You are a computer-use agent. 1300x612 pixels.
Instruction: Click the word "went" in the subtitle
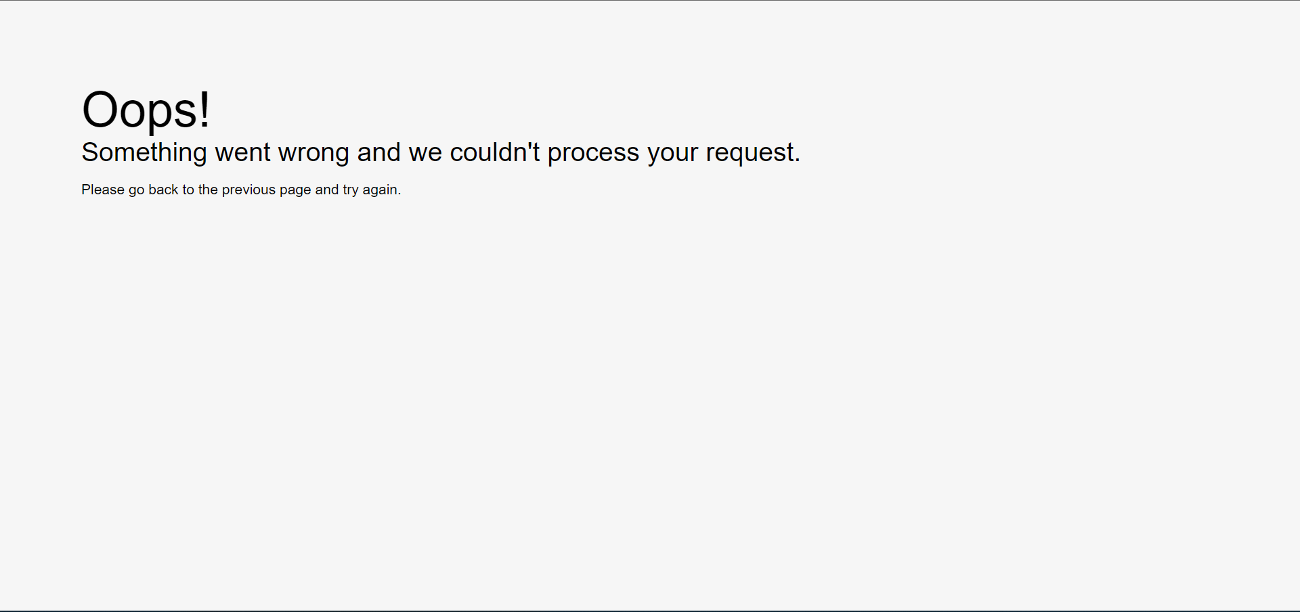pyautogui.click(x=242, y=154)
